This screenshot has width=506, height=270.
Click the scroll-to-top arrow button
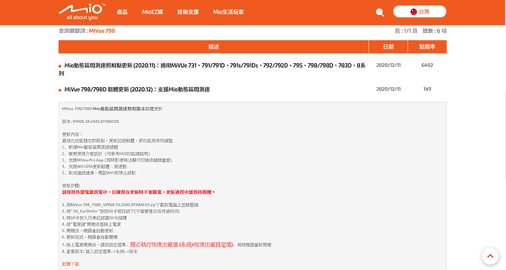[491, 256]
